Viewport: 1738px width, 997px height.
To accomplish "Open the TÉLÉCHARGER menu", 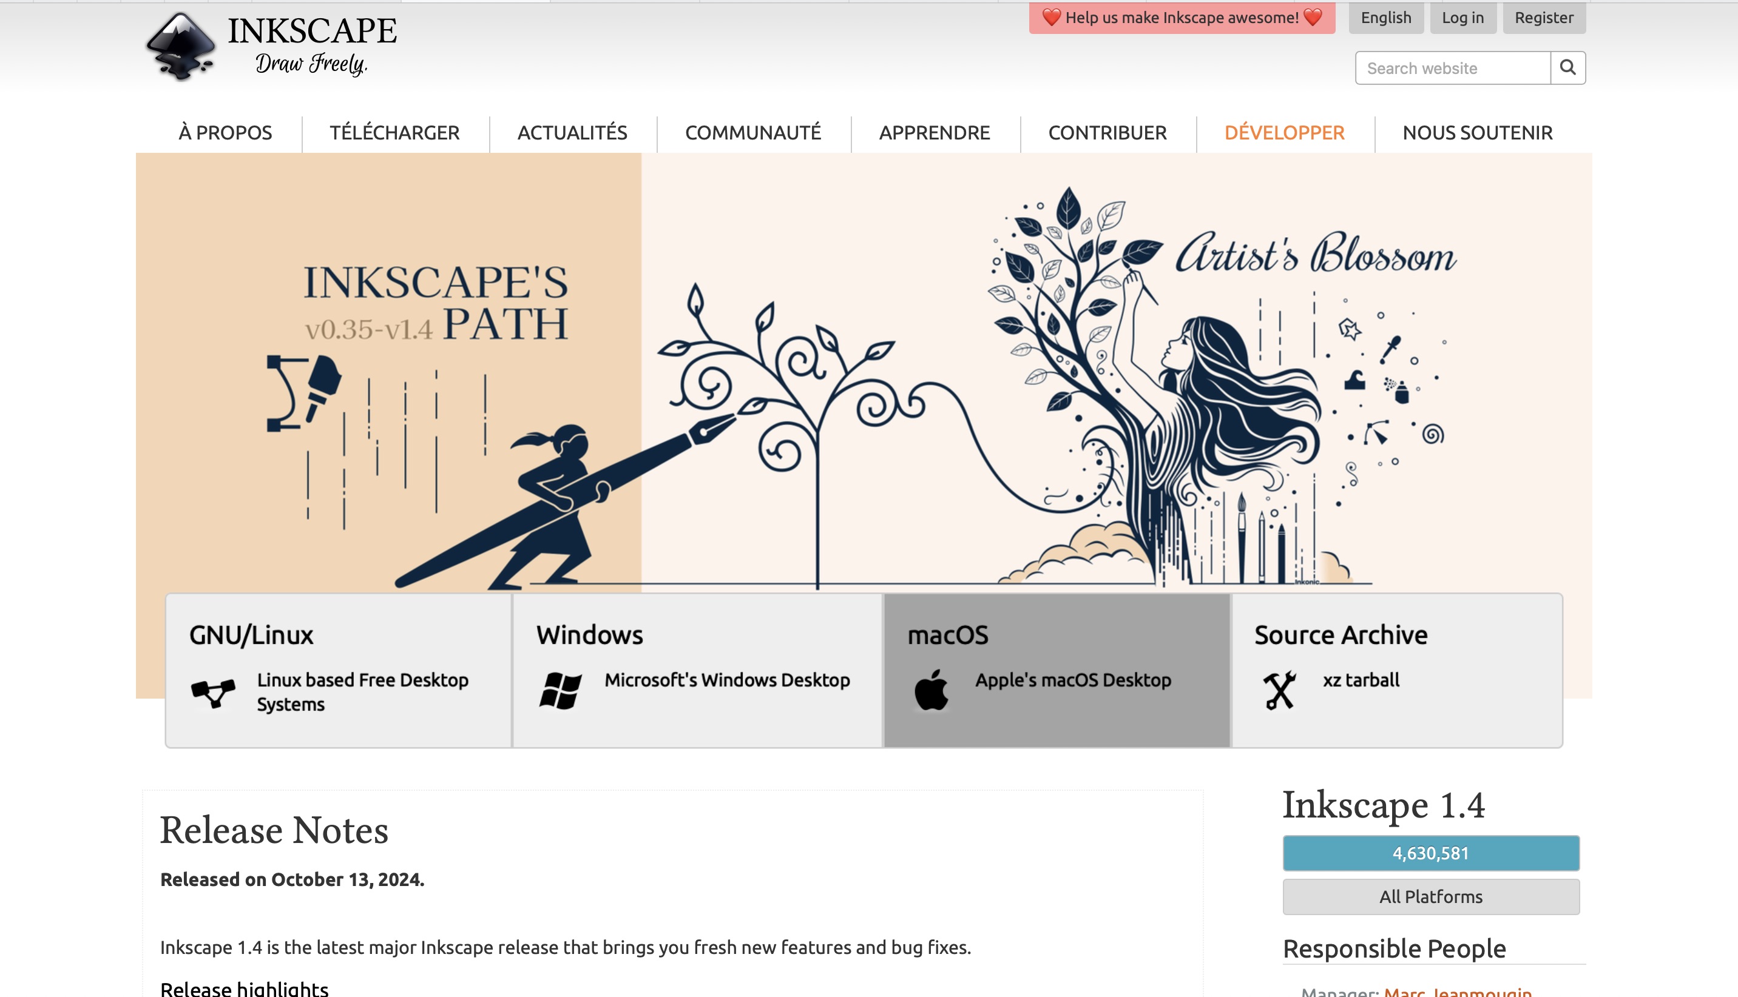I will pos(394,133).
